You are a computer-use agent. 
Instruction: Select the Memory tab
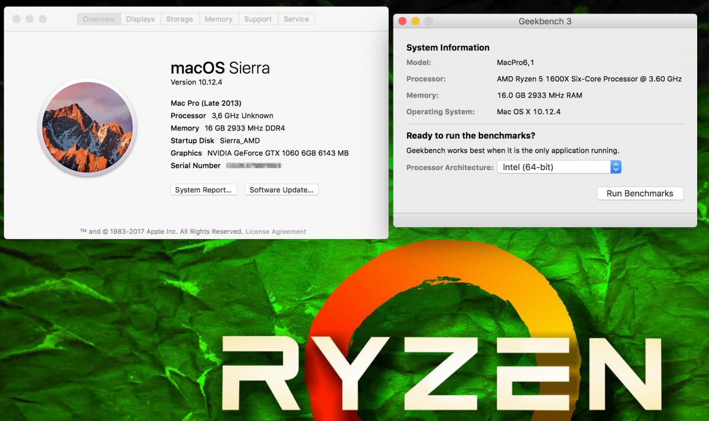(219, 19)
